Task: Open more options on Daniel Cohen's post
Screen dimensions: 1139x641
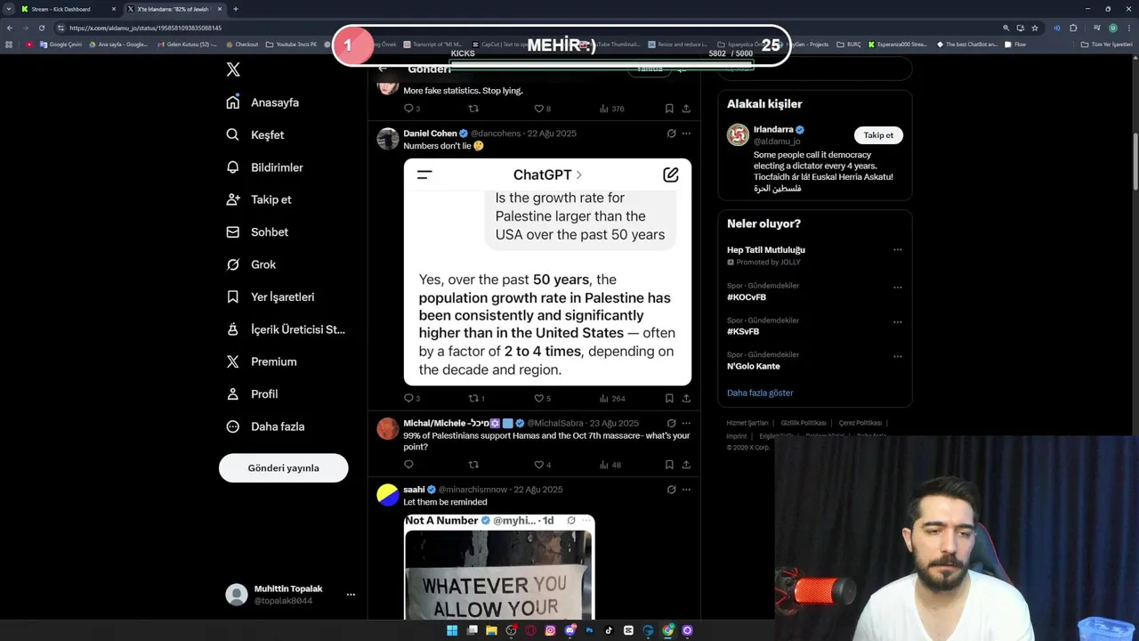Action: (686, 134)
